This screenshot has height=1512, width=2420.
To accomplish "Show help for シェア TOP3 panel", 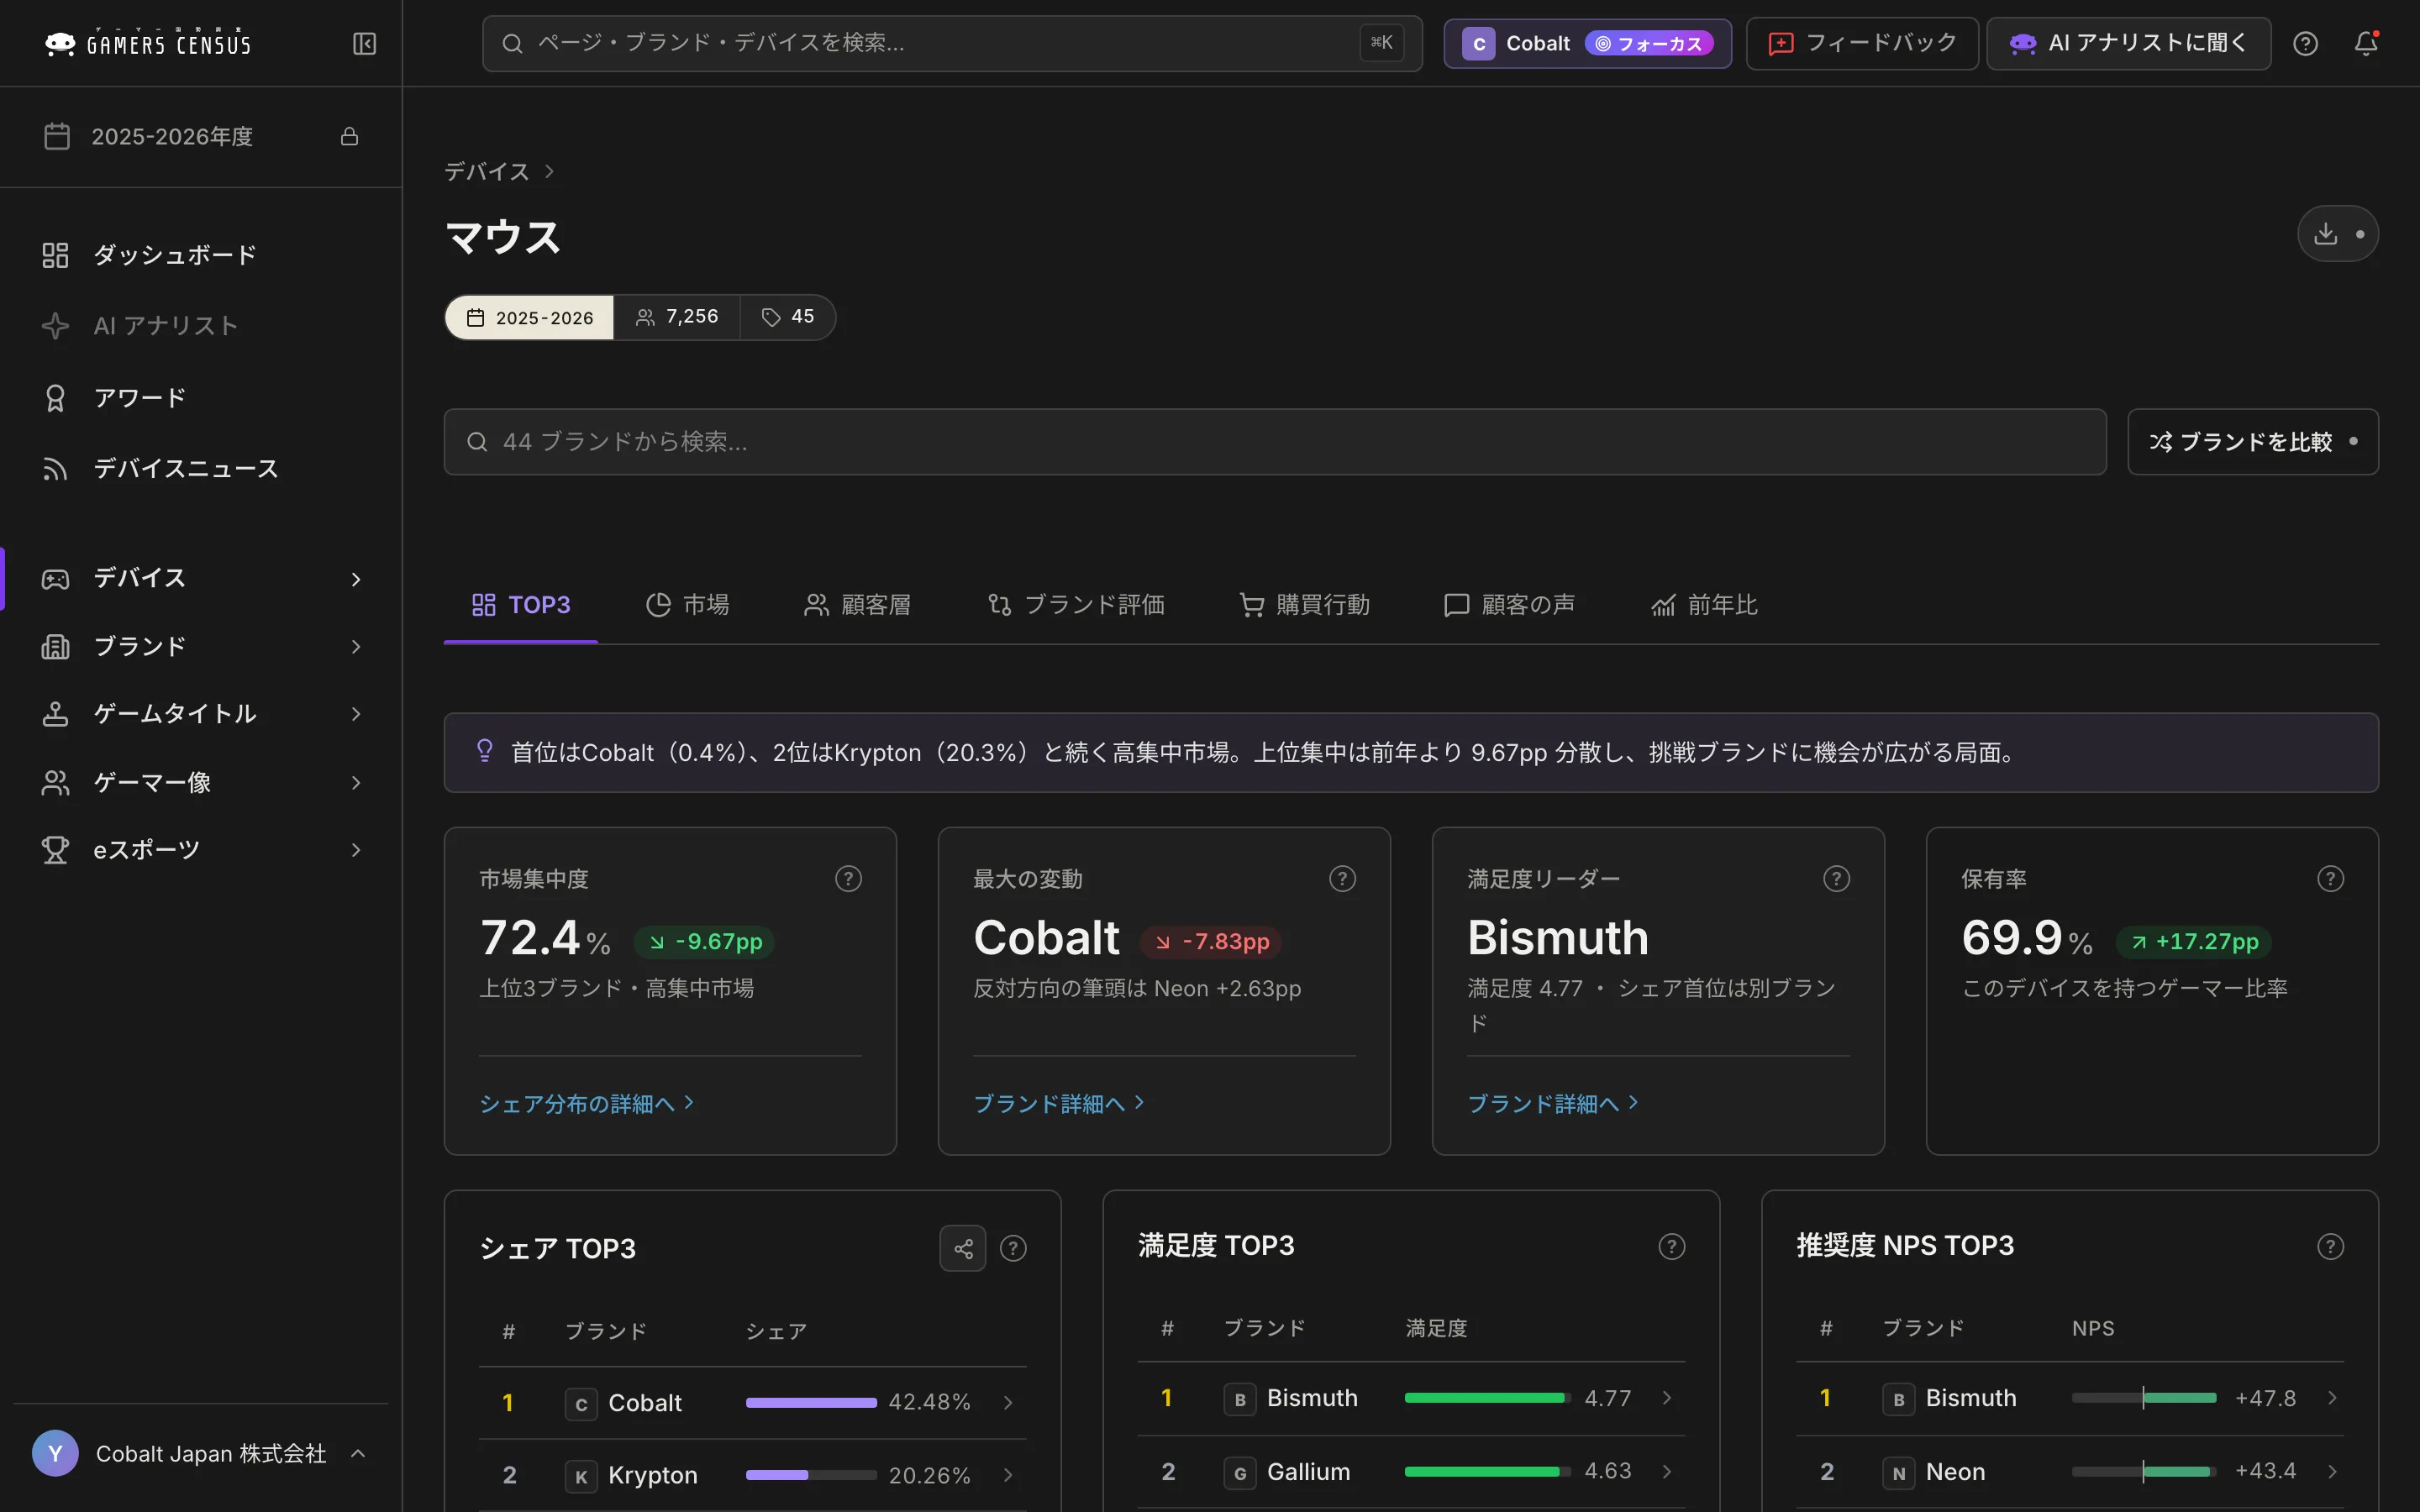I will (x=1013, y=1248).
